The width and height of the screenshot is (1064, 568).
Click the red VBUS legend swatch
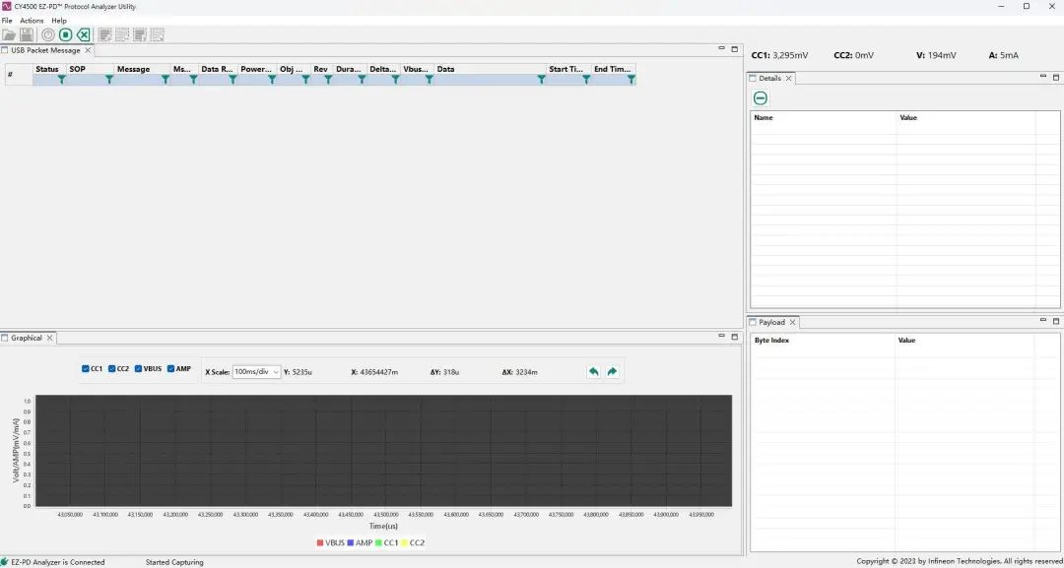click(x=320, y=542)
